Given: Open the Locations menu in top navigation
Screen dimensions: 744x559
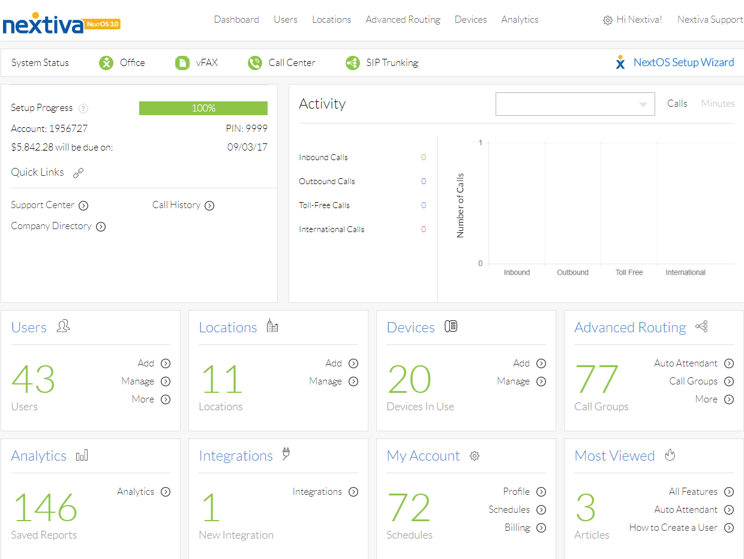Looking at the screenshot, I should pos(331,20).
